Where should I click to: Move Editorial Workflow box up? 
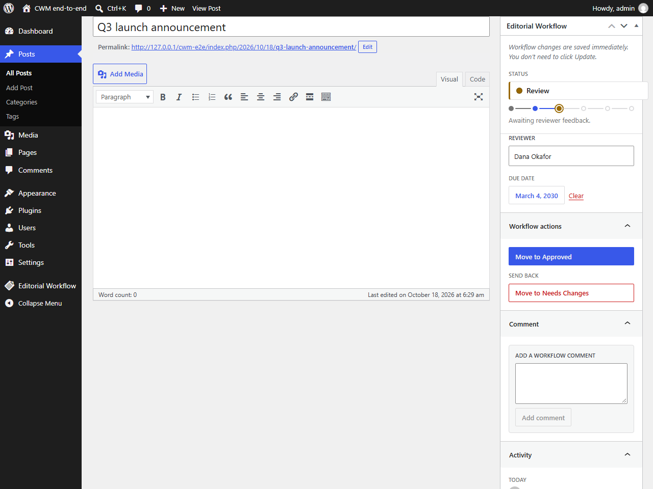(612, 26)
